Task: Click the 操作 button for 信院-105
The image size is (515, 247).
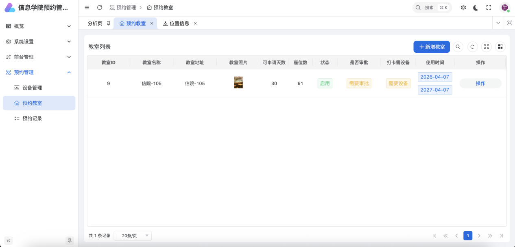Action: (x=480, y=84)
